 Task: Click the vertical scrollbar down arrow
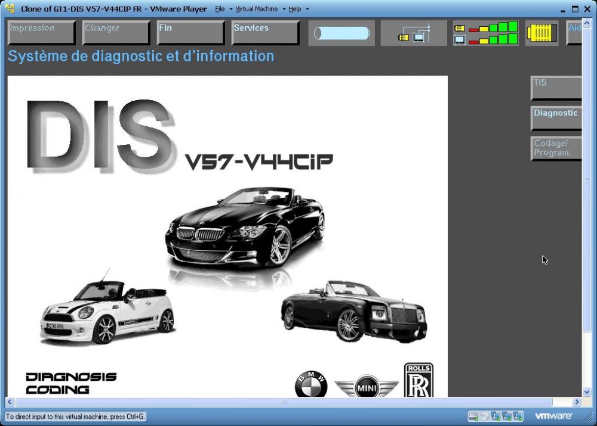coord(586,392)
